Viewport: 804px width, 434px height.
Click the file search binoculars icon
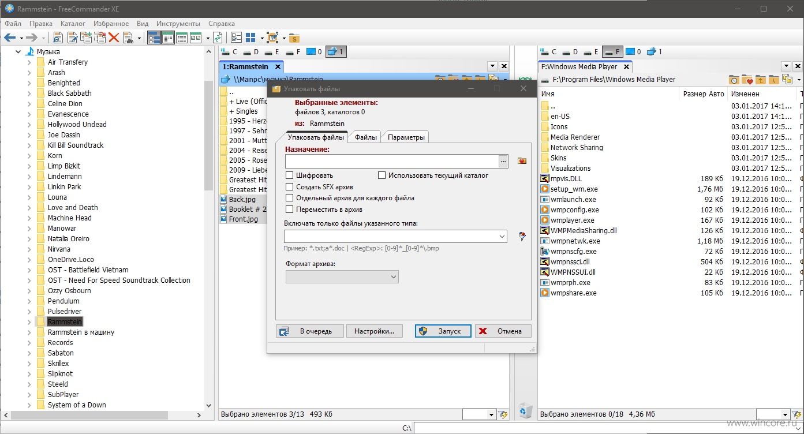click(x=128, y=38)
